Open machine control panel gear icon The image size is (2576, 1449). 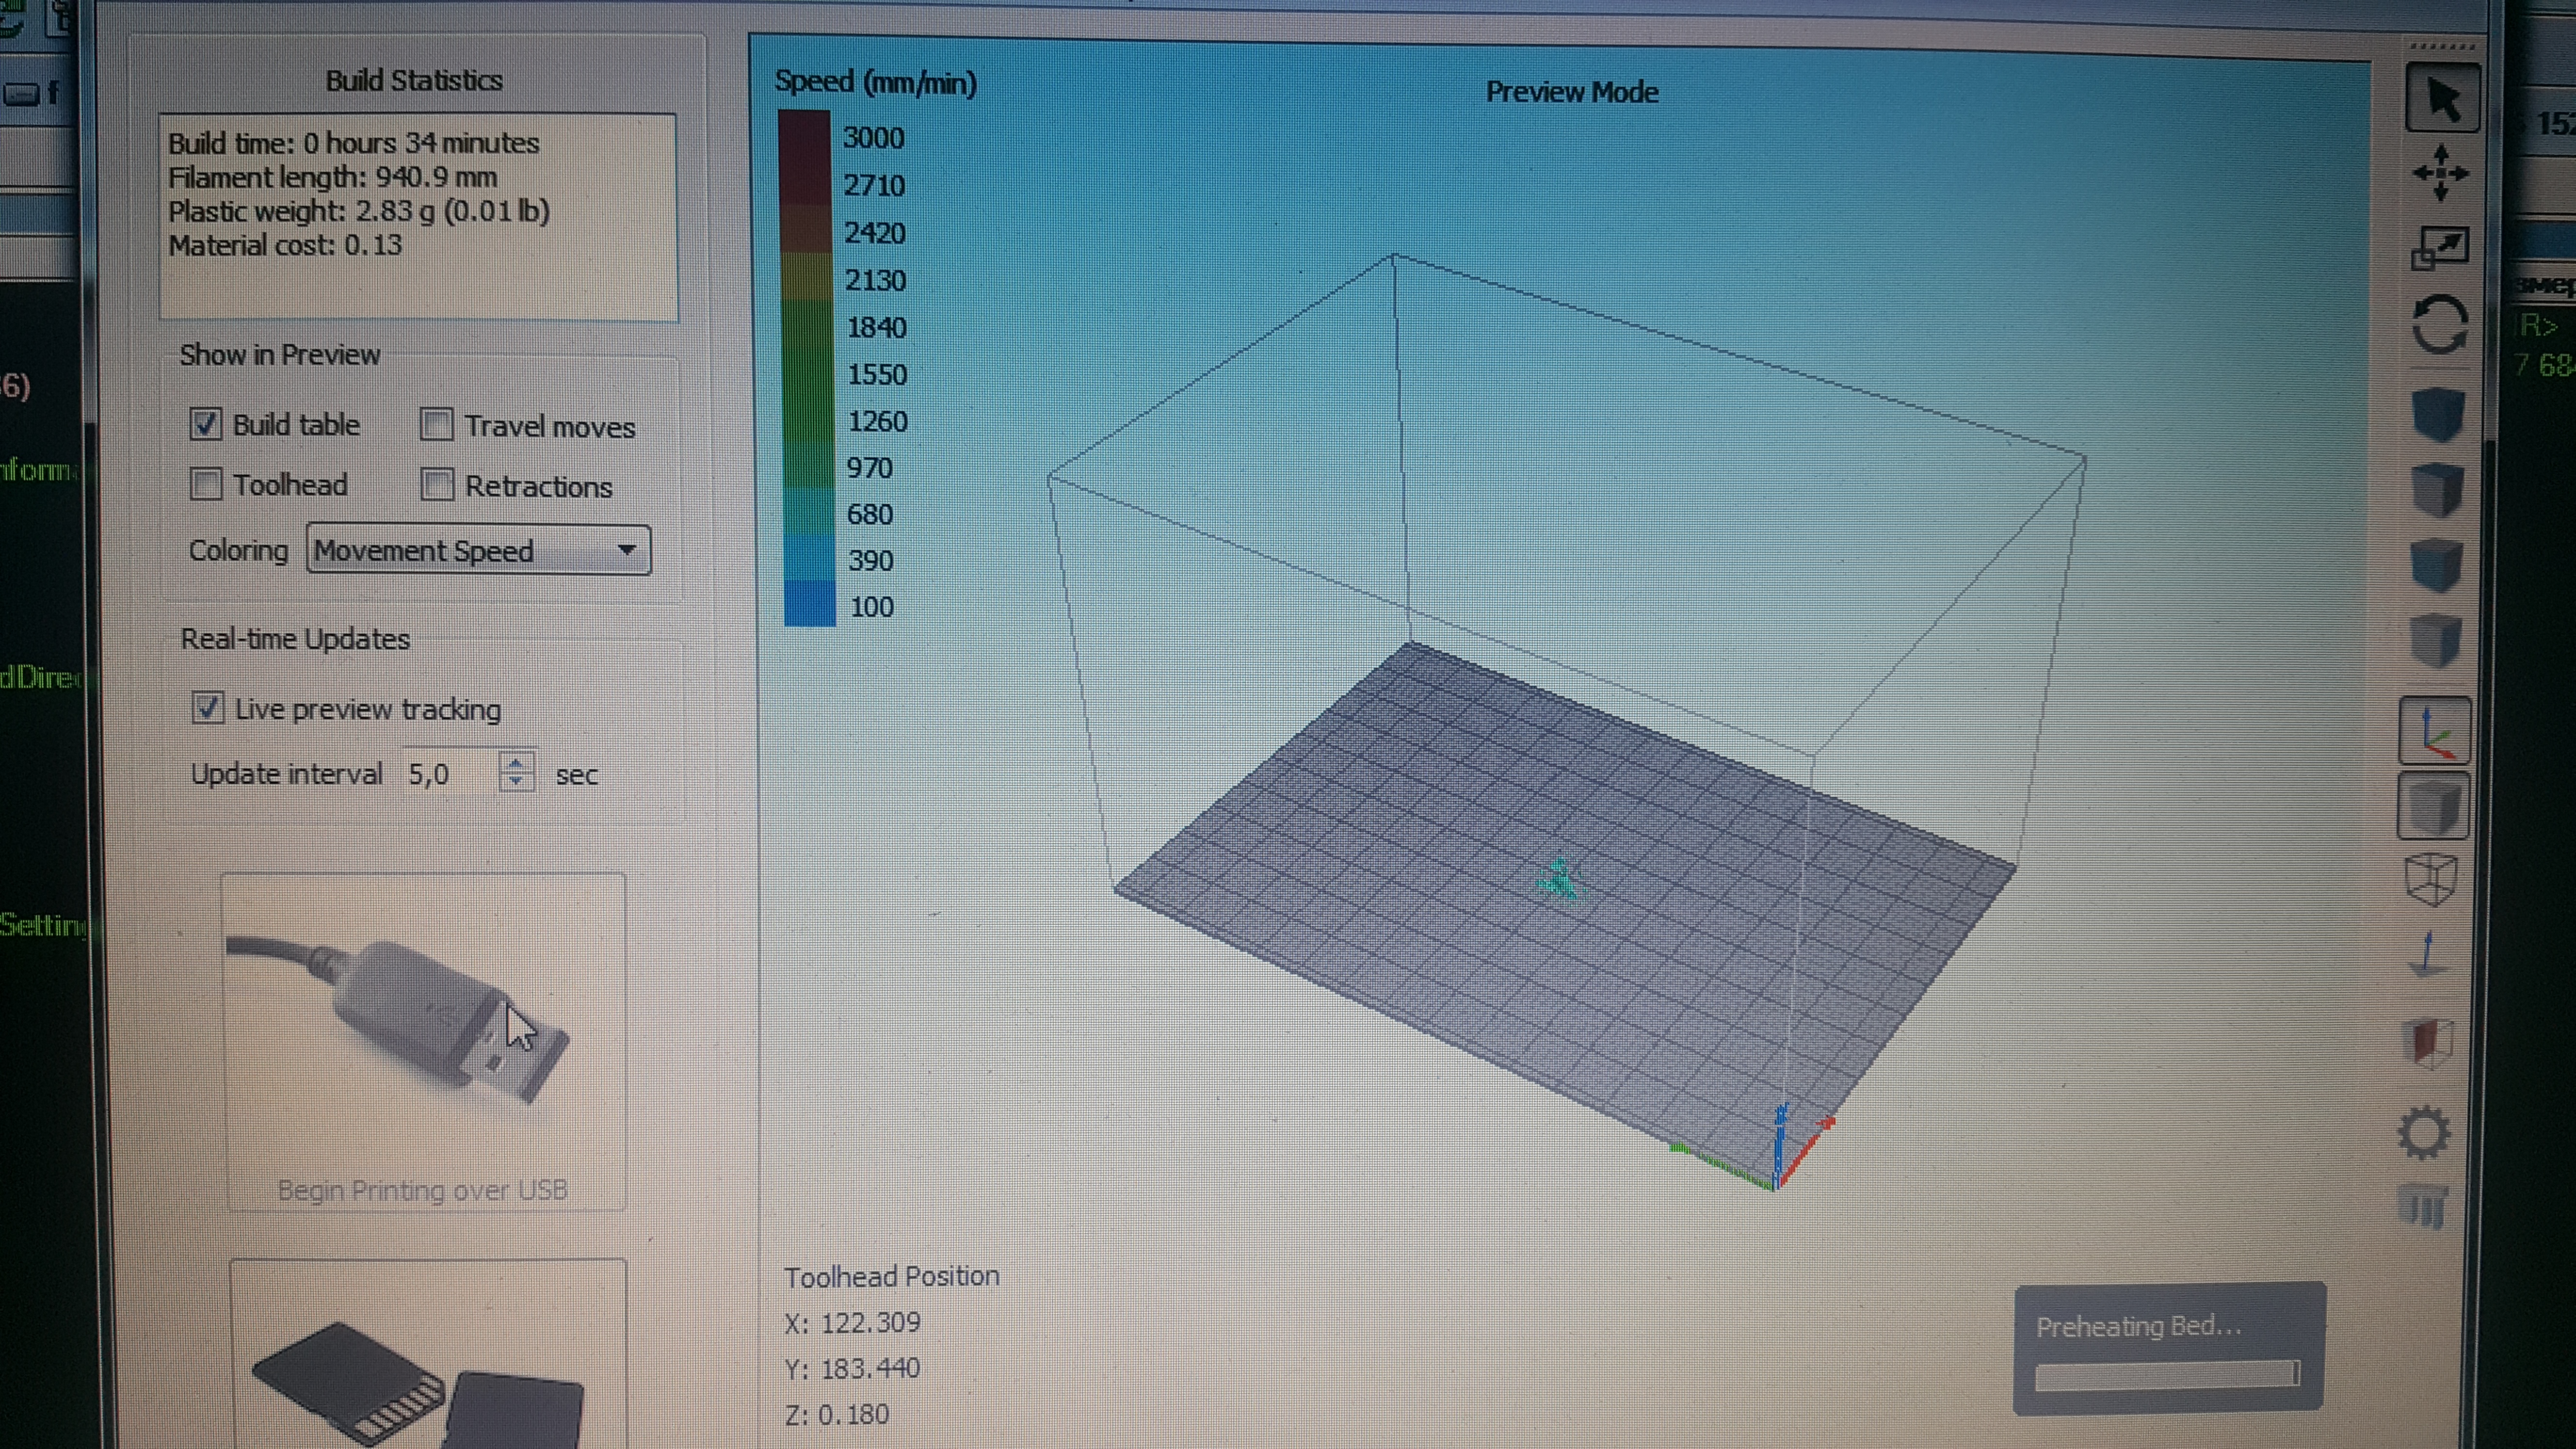[2424, 1133]
